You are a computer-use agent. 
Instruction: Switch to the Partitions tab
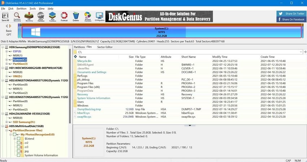[x=79, y=47]
